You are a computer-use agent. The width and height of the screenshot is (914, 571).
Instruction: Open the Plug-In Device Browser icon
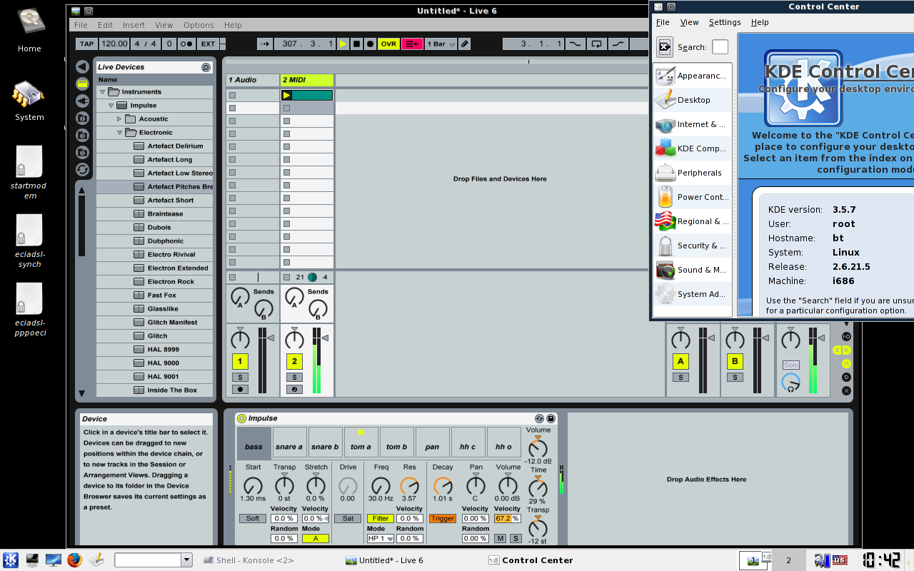coord(82,101)
